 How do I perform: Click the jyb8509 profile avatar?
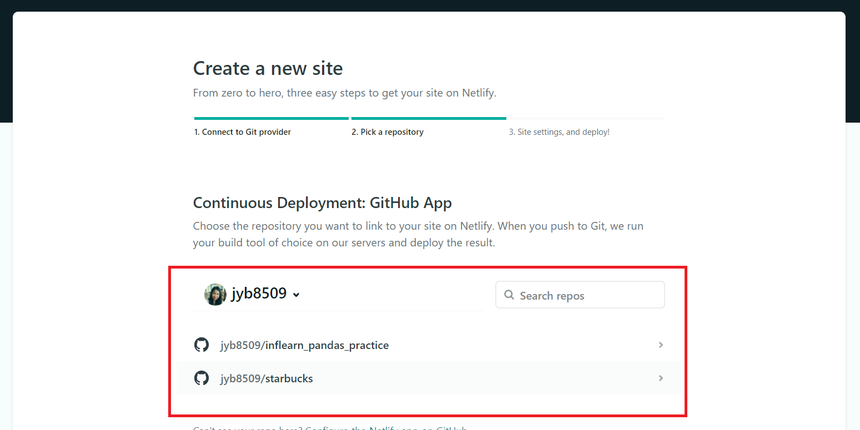215,295
